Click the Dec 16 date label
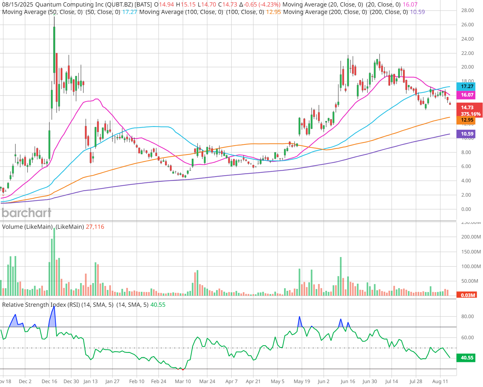This screenshot has width=483, height=387. pyautogui.click(x=49, y=381)
